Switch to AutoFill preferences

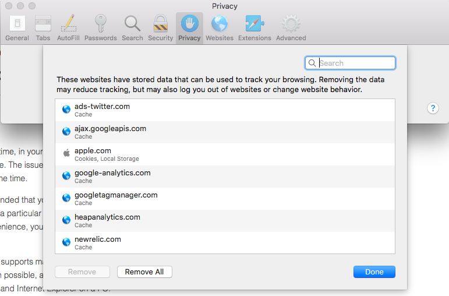pos(68,28)
